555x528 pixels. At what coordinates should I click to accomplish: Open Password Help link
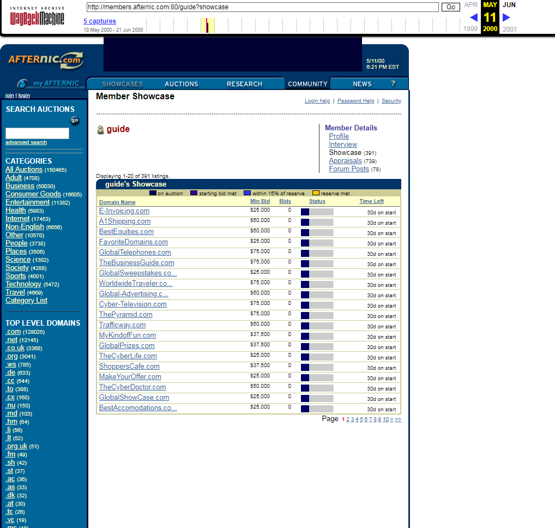click(x=355, y=101)
